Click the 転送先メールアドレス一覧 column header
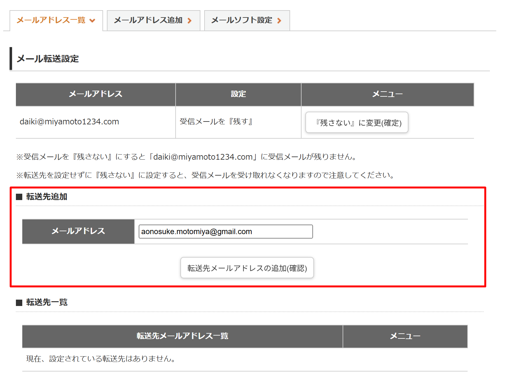Screen dimensions: 508x389 tap(182, 336)
